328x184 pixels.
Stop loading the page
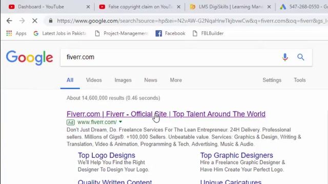tap(35, 20)
